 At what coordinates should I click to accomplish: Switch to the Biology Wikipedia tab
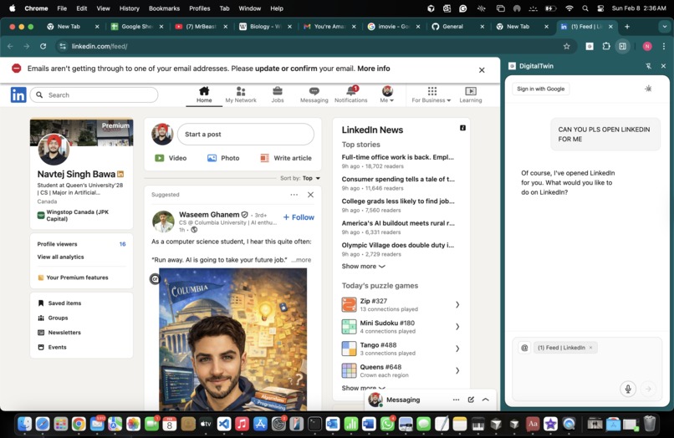pos(265,27)
